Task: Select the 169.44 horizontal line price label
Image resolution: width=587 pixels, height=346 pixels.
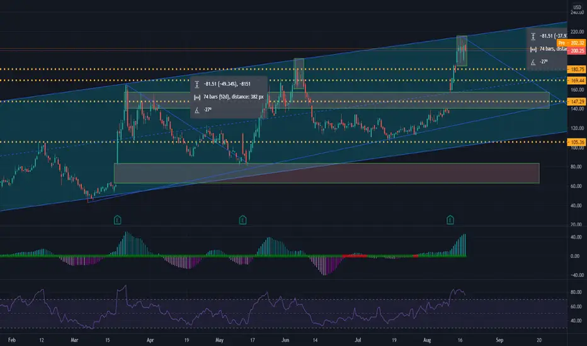Action: [577, 81]
